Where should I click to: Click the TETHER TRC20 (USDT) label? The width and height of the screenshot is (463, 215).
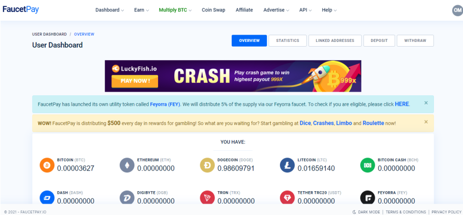(x=319, y=193)
